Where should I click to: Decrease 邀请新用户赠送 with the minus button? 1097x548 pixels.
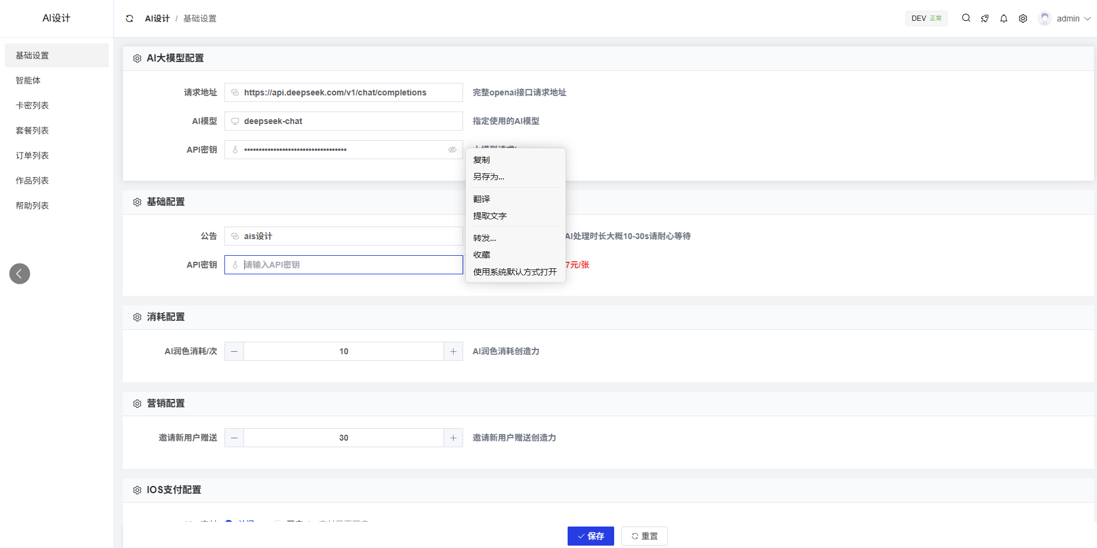pyautogui.click(x=234, y=438)
